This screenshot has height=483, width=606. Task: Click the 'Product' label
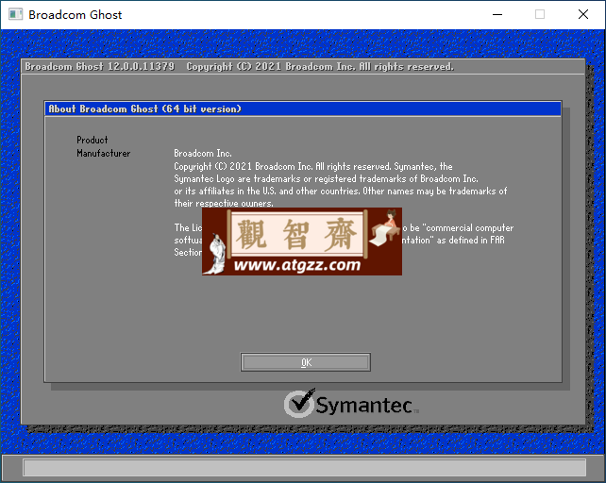click(x=92, y=140)
